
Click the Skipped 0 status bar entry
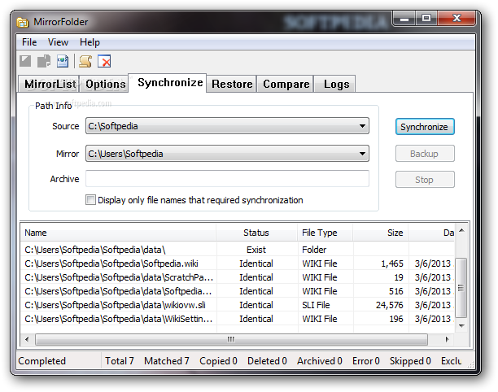click(x=410, y=361)
